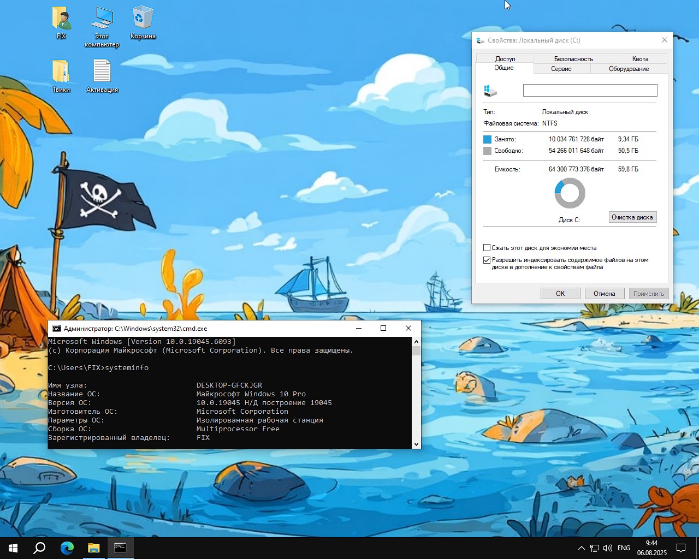Click the disk label text field

click(x=590, y=91)
